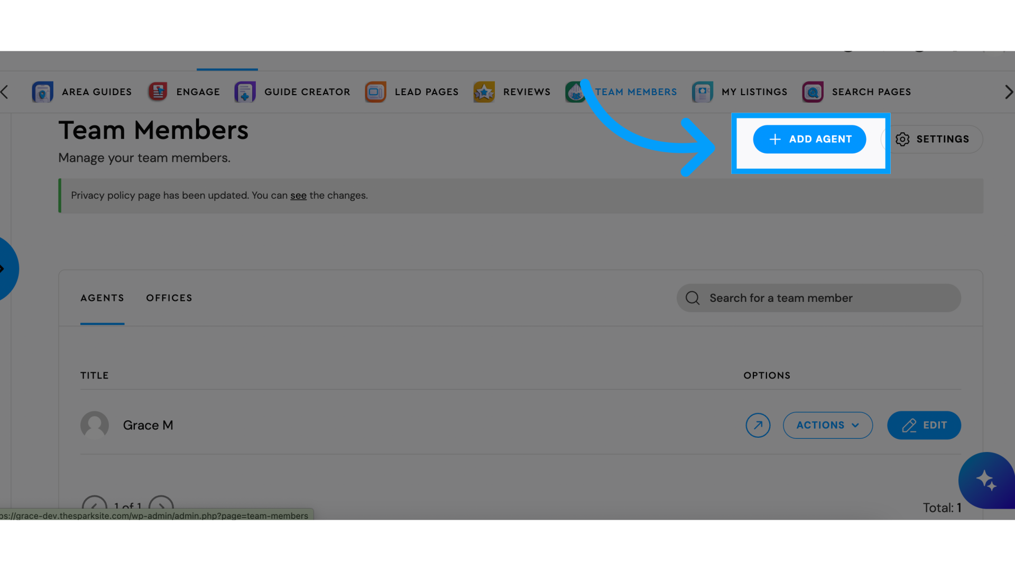
Task: Click the My Listings icon
Action: click(702, 91)
